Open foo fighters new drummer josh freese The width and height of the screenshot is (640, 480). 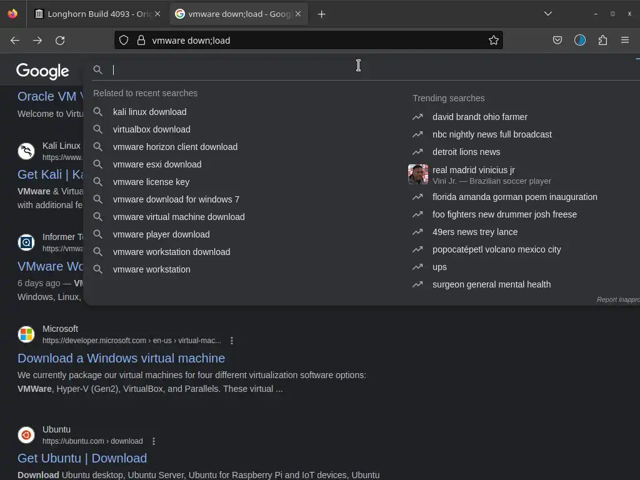[504, 215]
